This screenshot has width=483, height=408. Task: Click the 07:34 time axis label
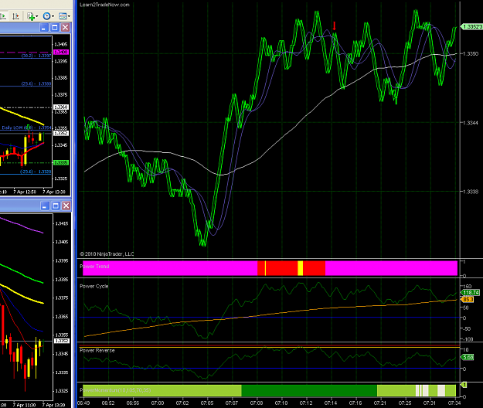pos(454,403)
